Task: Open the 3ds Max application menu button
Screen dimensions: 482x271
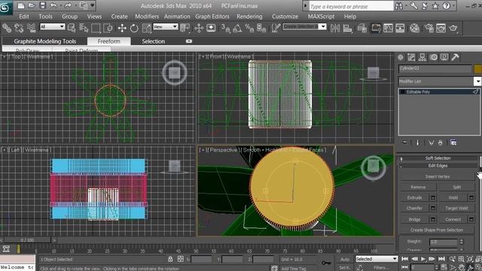Action: pyautogui.click(x=6, y=8)
